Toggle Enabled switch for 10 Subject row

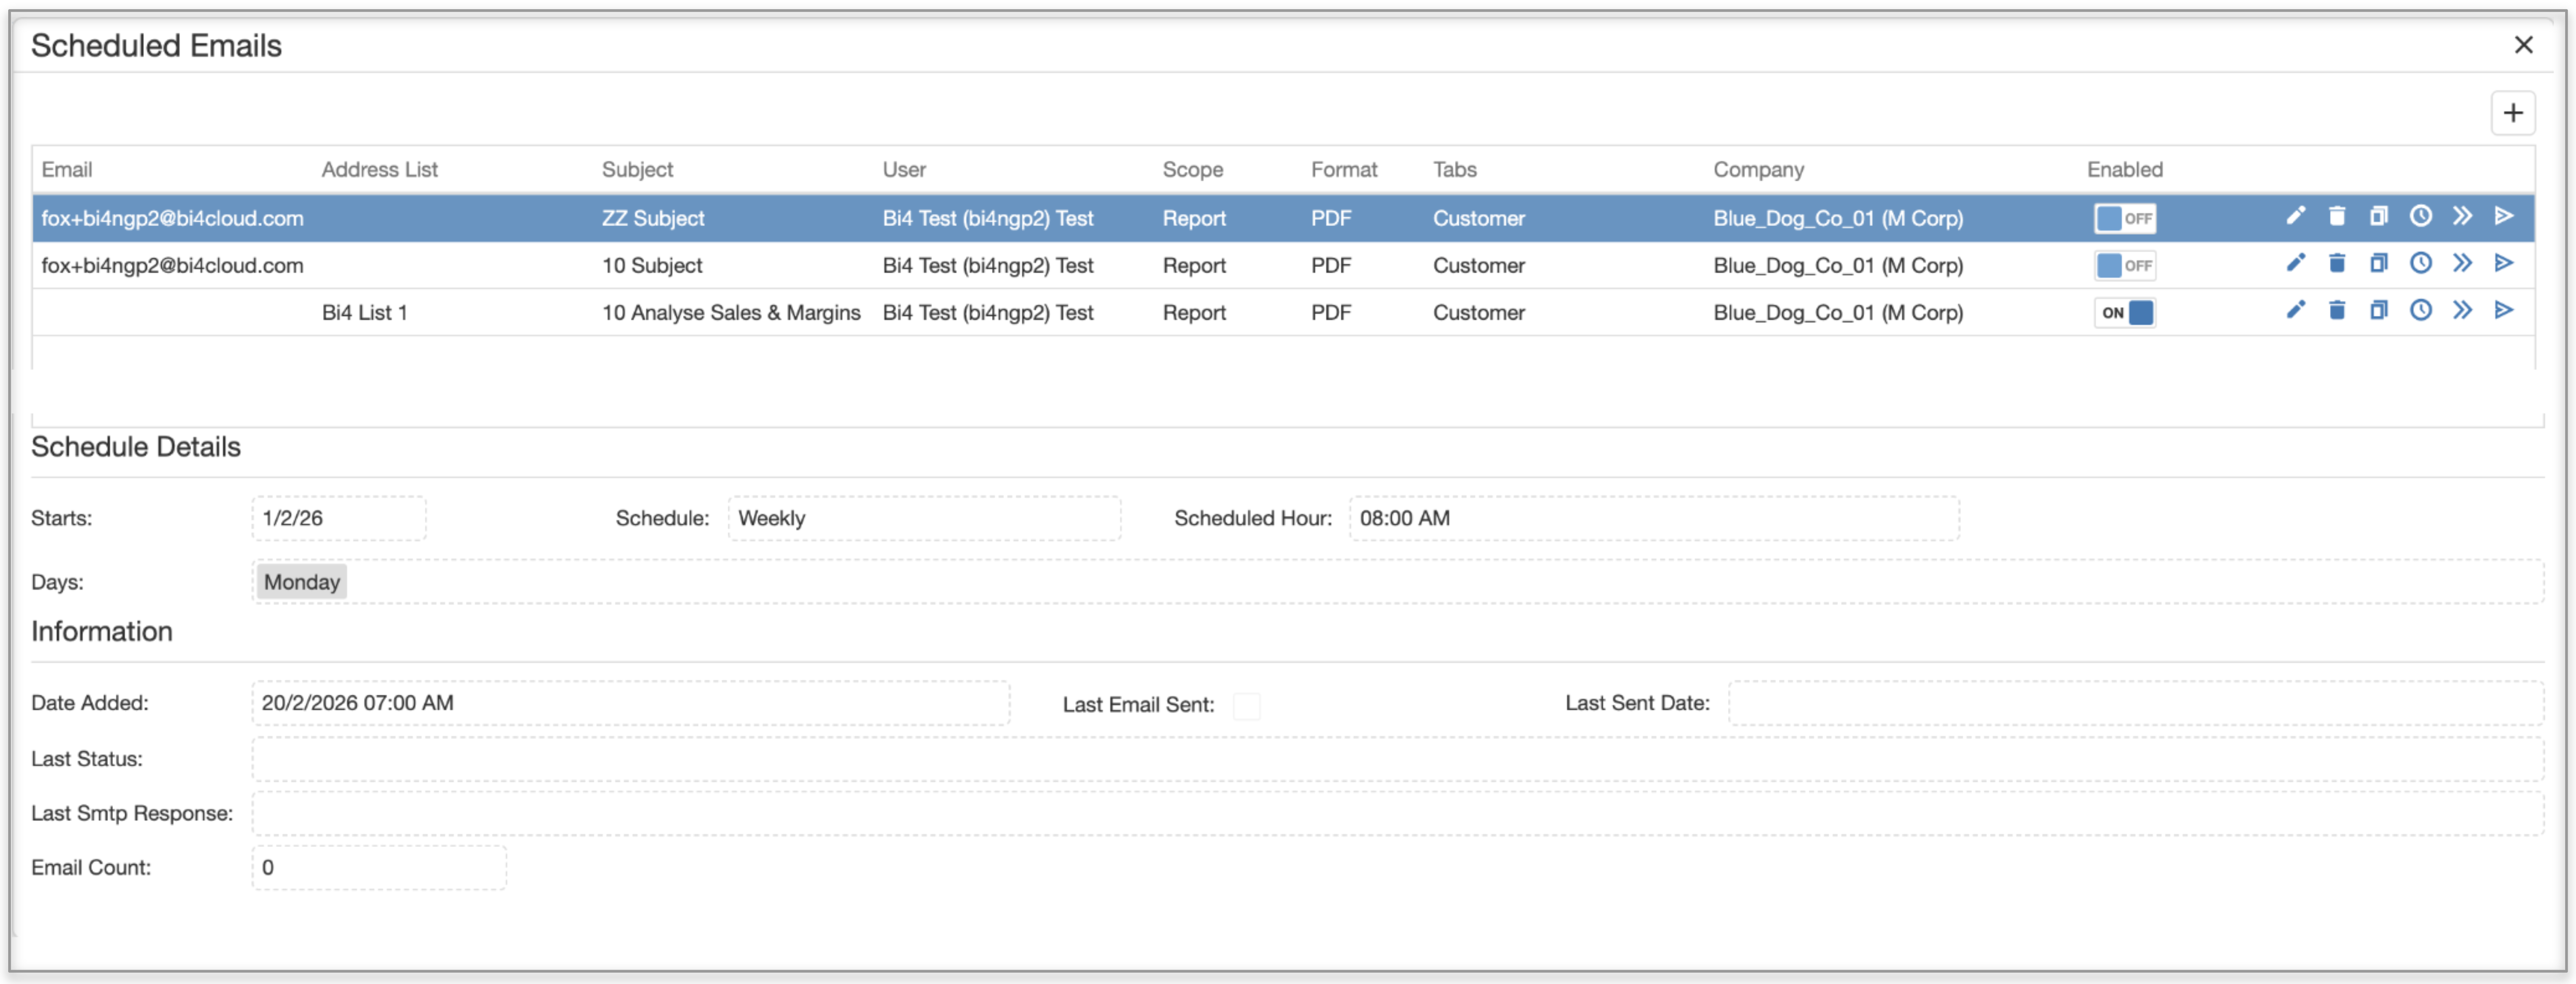click(2125, 265)
